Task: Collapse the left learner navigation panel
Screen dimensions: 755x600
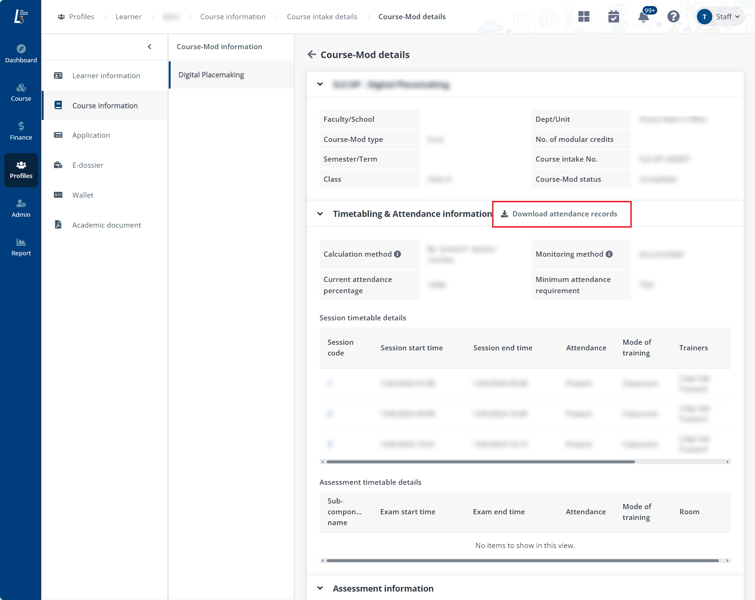Action: 150,47
